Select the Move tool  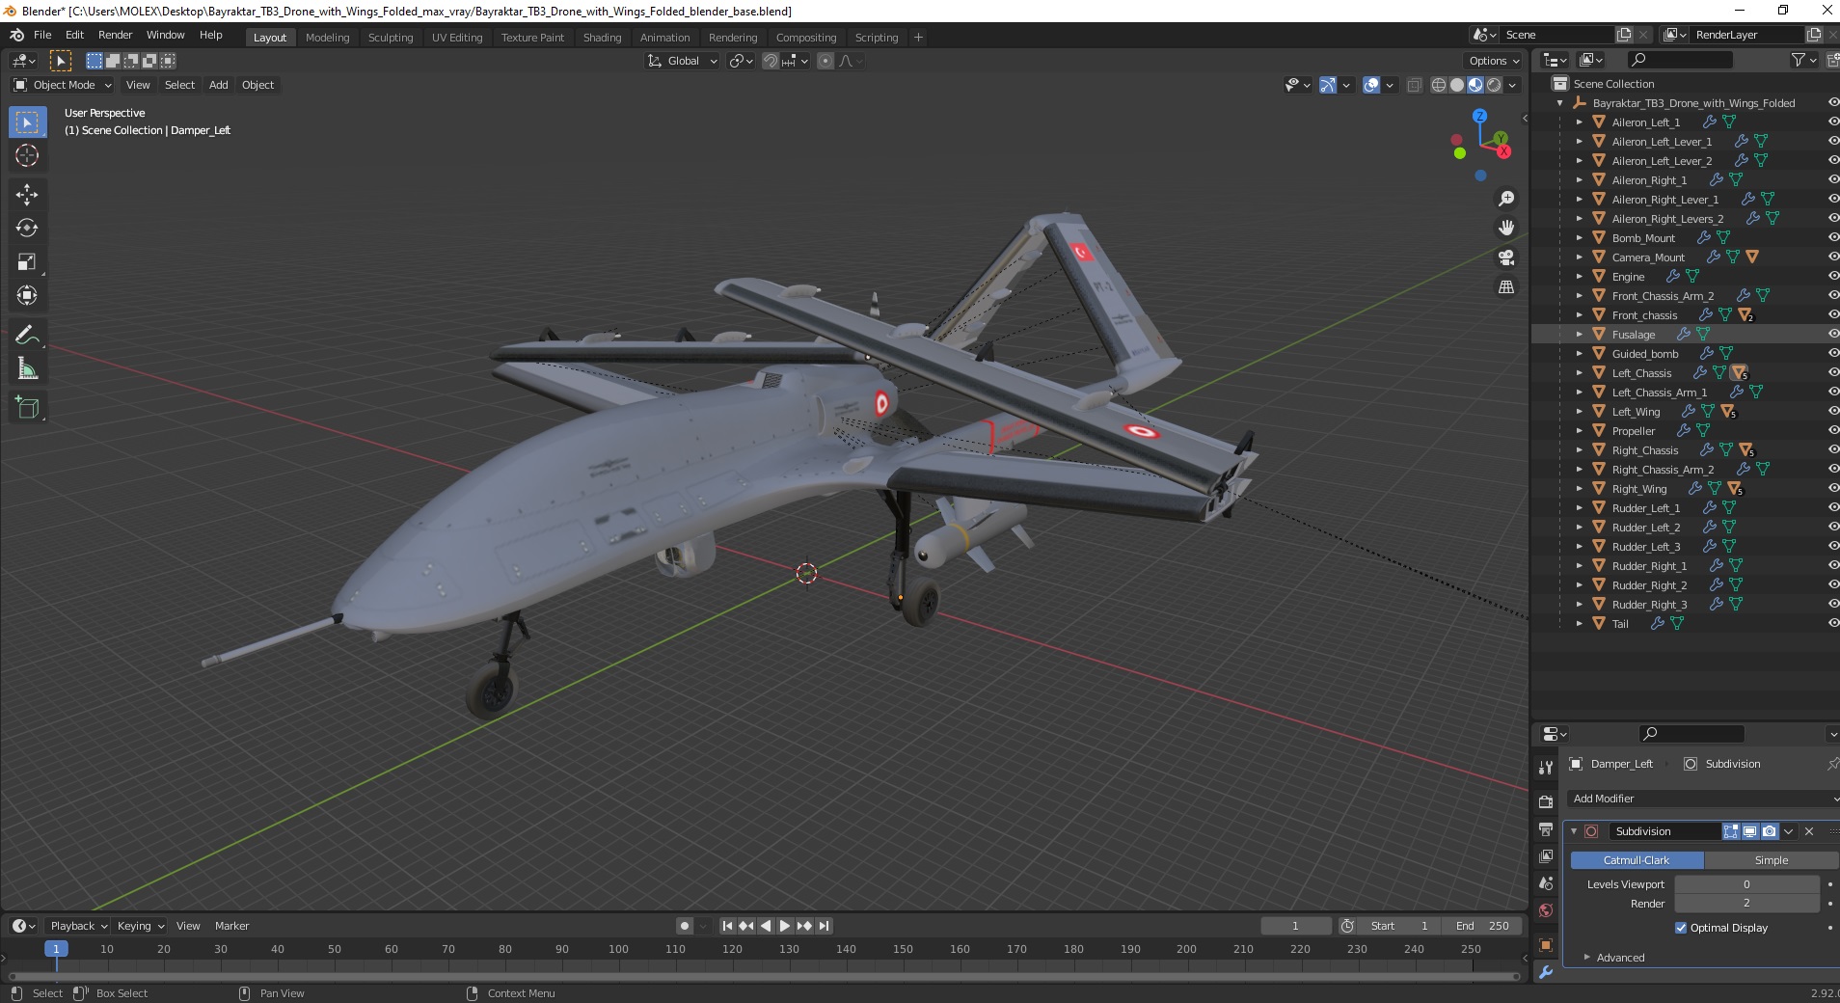click(x=27, y=195)
